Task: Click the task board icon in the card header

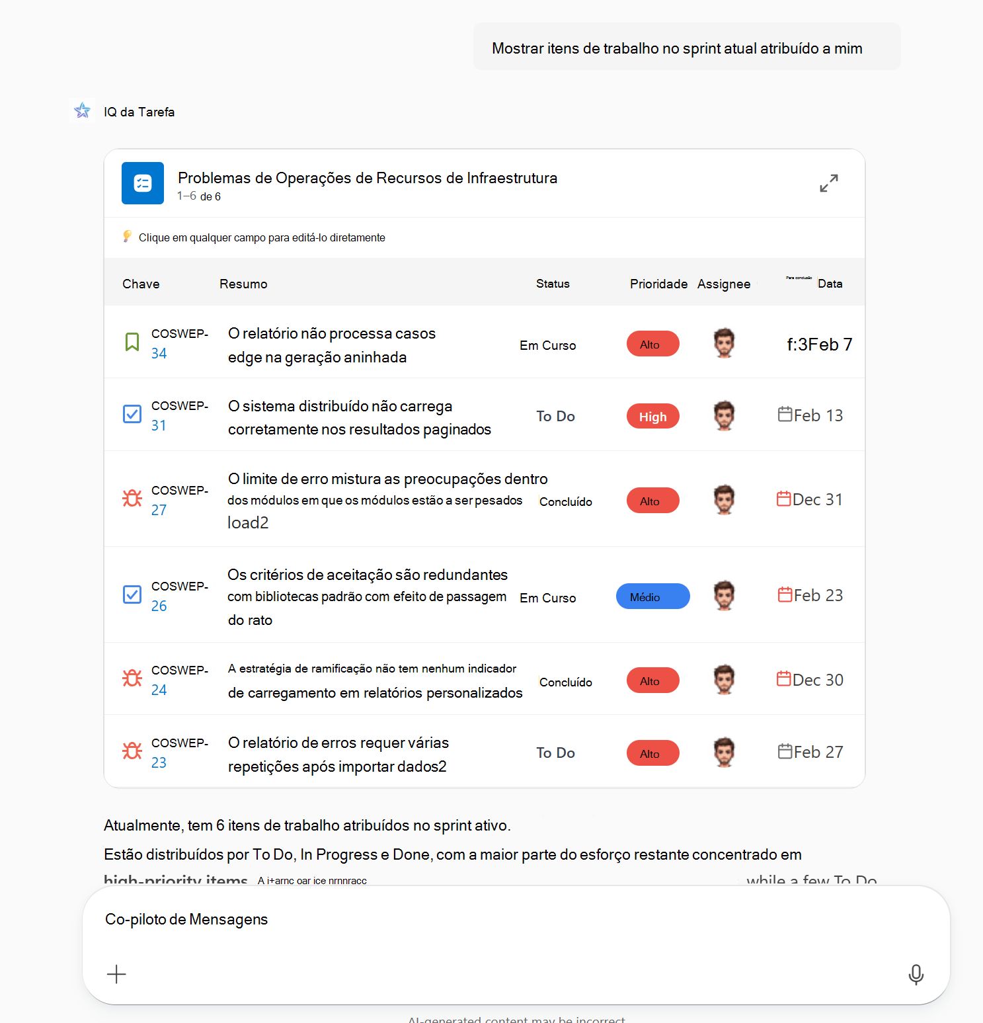Action: (x=142, y=183)
